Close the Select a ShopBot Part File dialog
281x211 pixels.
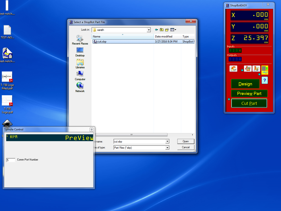191,21
